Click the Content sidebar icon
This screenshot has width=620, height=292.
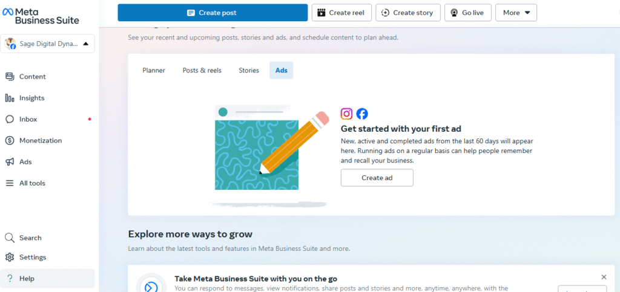click(x=10, y=77)
